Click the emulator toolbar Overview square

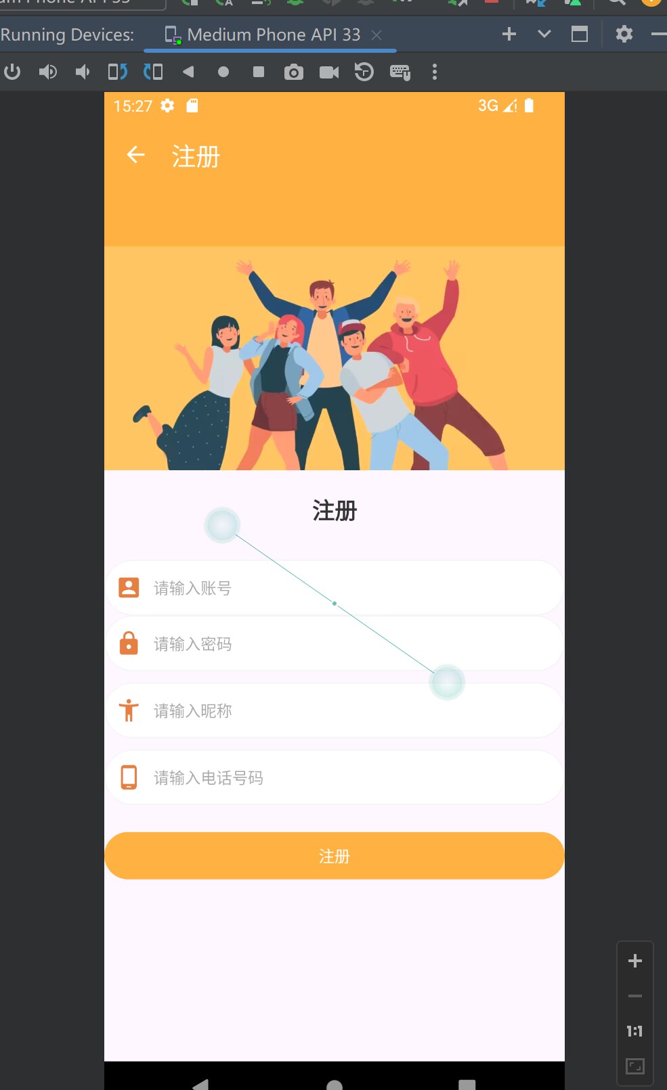[x=259, y=72]
